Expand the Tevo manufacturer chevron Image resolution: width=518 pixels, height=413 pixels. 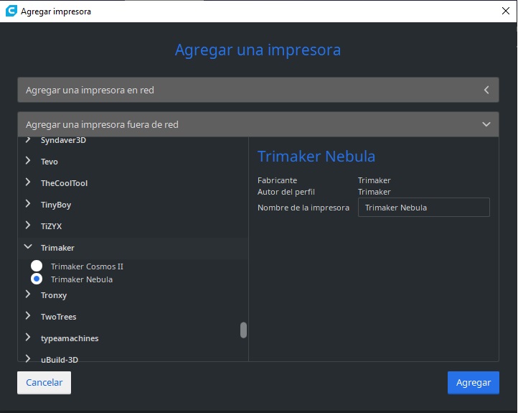tap(28, 162)
